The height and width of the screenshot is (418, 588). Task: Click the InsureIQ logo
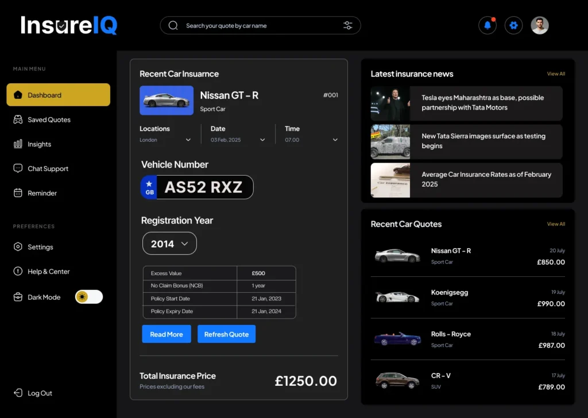pos(69,25)
